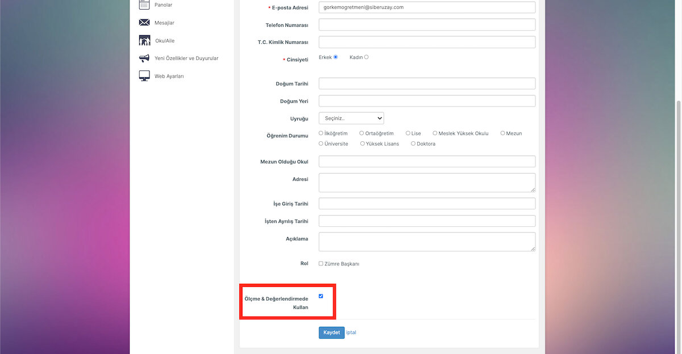Choose İlköğretim education level
The image size is (682, 354).
(321, 133)
